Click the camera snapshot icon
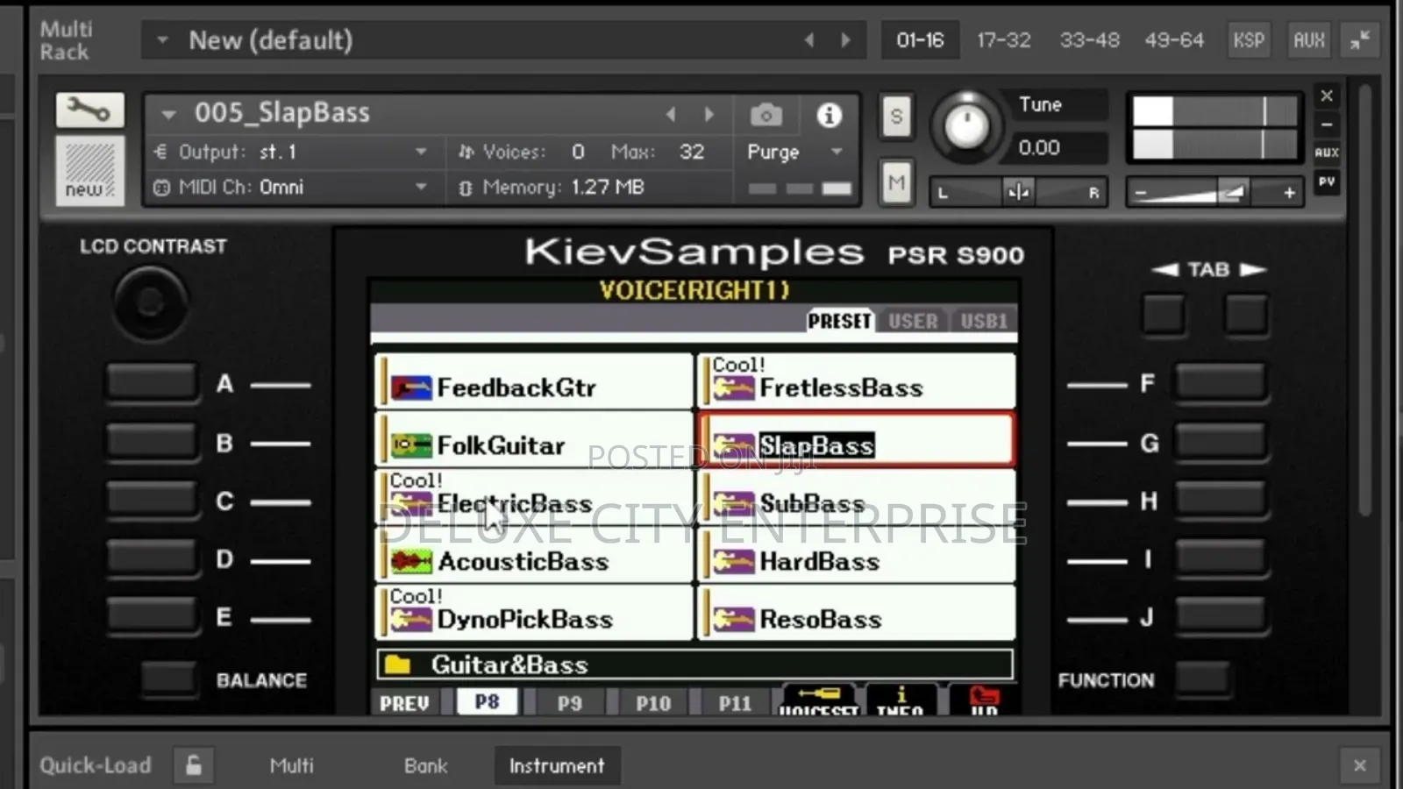 click(x=766, y=115)
